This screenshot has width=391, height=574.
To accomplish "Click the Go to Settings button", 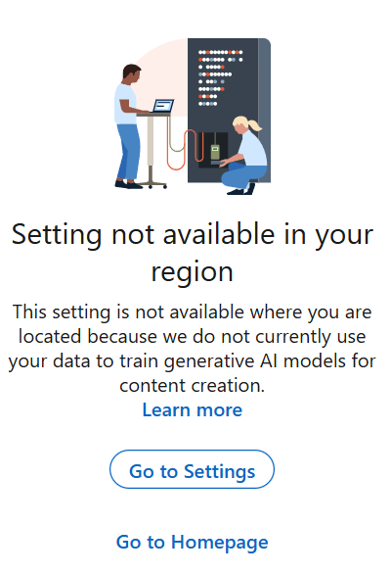I will click(x=192, y=469).
